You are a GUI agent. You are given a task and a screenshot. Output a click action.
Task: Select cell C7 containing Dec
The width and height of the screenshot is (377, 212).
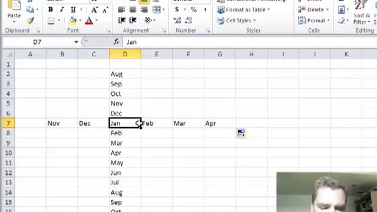(94, 123)
